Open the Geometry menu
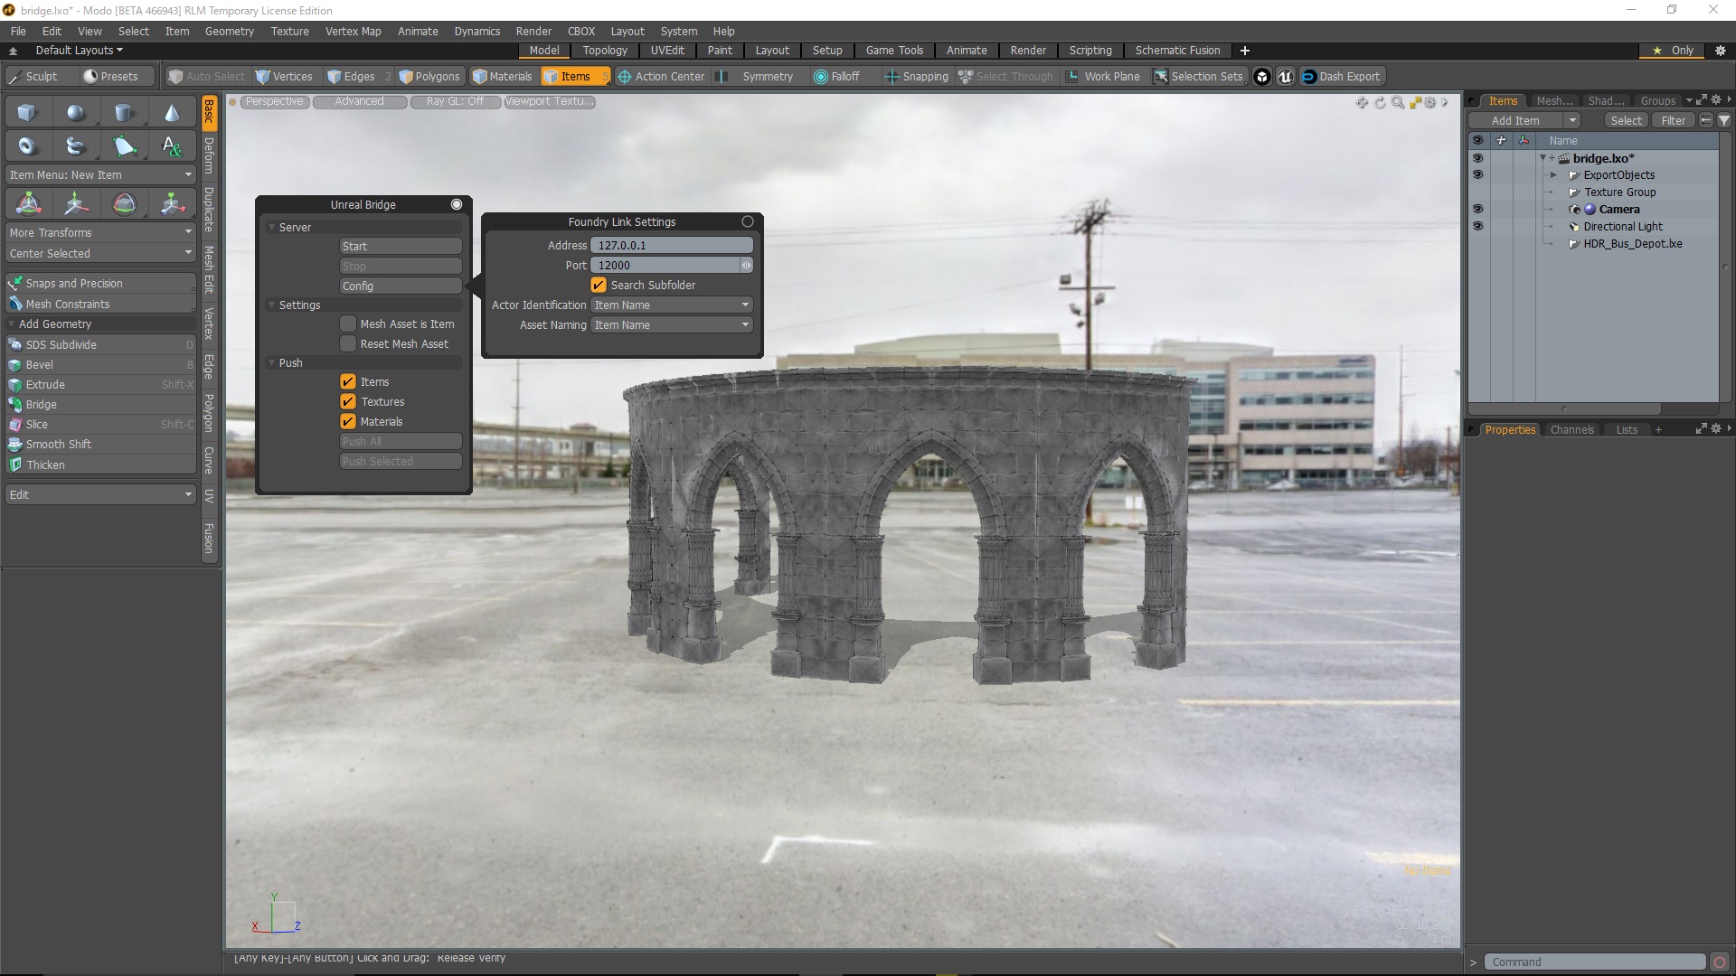 tap(229, 31)
